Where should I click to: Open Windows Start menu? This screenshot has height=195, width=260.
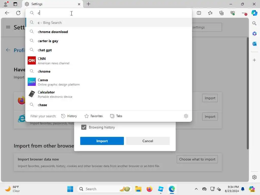(70, 189)
